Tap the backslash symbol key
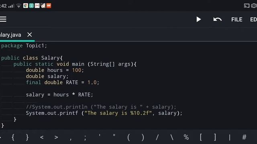Image resolution: width=257 pixels, height=144 pixels. point(172,137)
